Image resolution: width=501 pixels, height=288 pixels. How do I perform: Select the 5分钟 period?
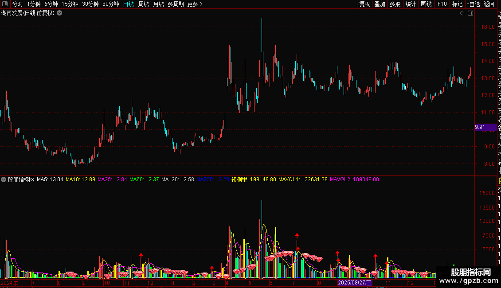coord(51,4)
